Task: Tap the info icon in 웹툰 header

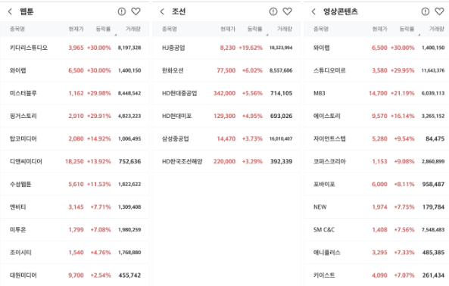Action: (122, 11)
